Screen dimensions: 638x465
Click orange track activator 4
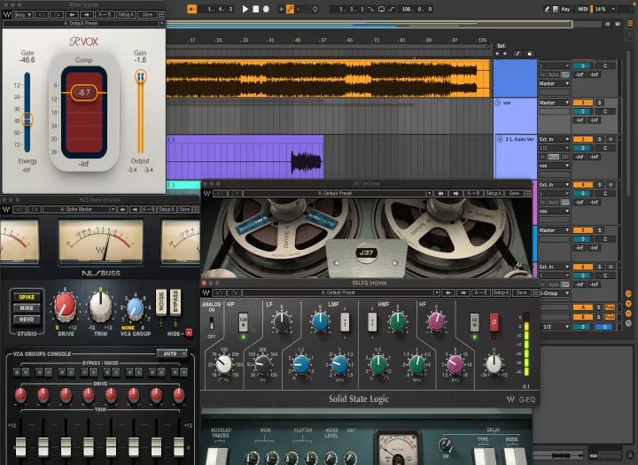click(x=583, y=185)
